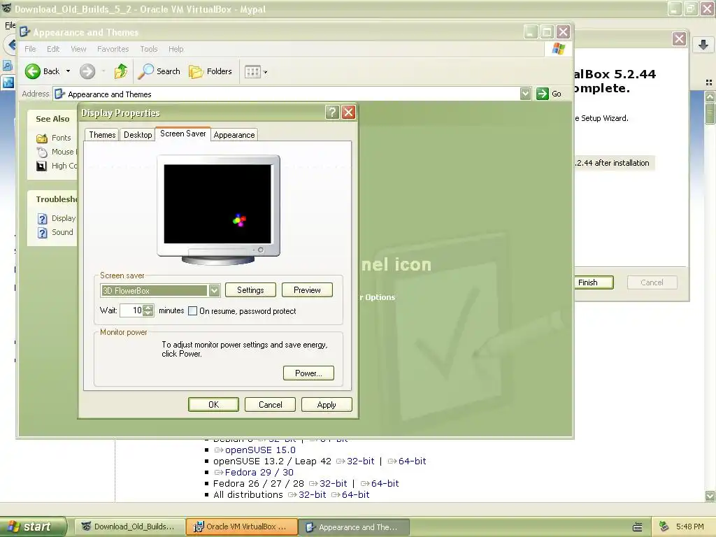The image size is (716, 537).
Task: Open the Display troubleshooter help icon
Action: (42, 219)
